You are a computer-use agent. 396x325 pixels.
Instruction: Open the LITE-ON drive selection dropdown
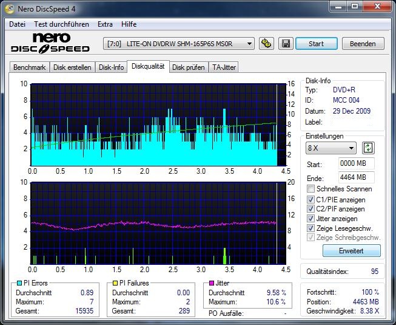click(x=179, y=44)
